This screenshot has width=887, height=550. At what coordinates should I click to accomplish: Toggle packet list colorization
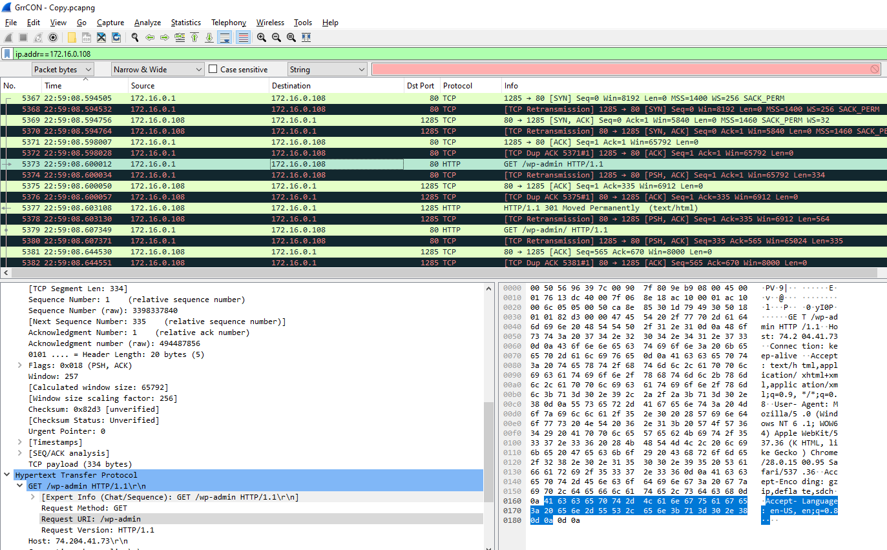coord(243,37)
